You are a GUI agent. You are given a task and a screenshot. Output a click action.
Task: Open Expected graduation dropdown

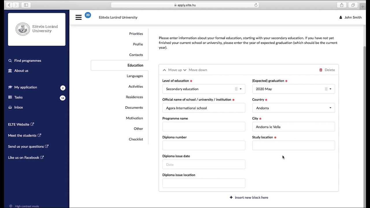[294, 89]
